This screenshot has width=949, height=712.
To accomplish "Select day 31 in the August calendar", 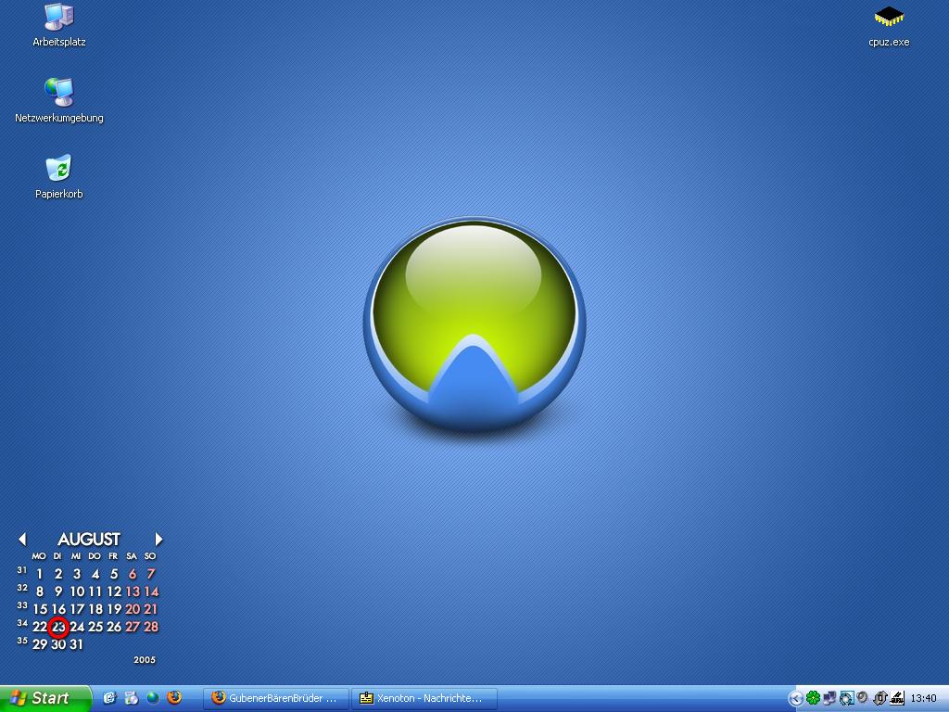I will click(x=76, y=644).
